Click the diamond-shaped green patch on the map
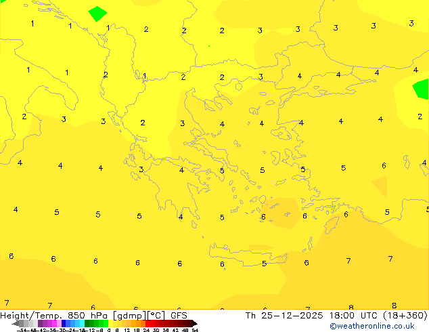 97,14
